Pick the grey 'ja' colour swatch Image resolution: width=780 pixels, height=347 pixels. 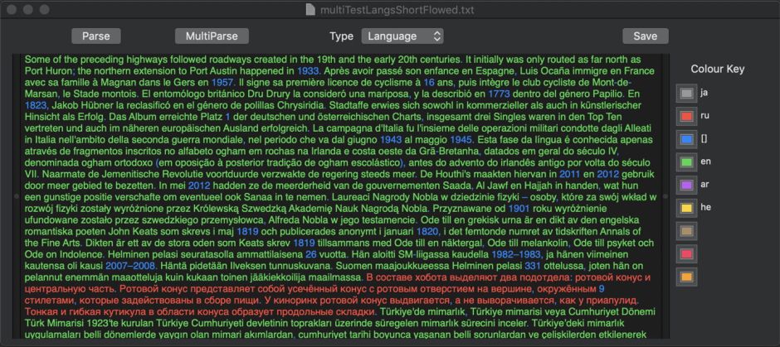pos(686,94)
